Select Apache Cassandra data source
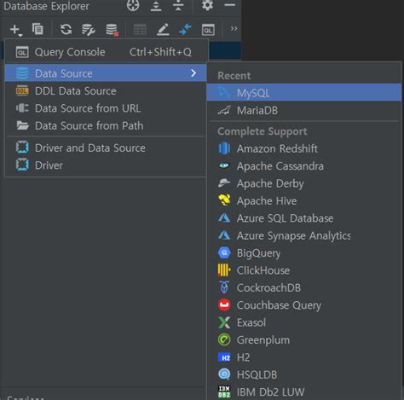 click(304, 166)
